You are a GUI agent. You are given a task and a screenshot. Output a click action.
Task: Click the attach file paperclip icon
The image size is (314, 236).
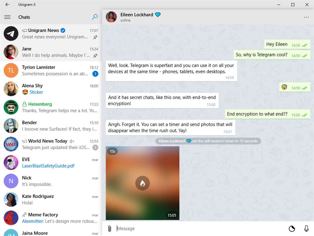[x=110, y=228]
